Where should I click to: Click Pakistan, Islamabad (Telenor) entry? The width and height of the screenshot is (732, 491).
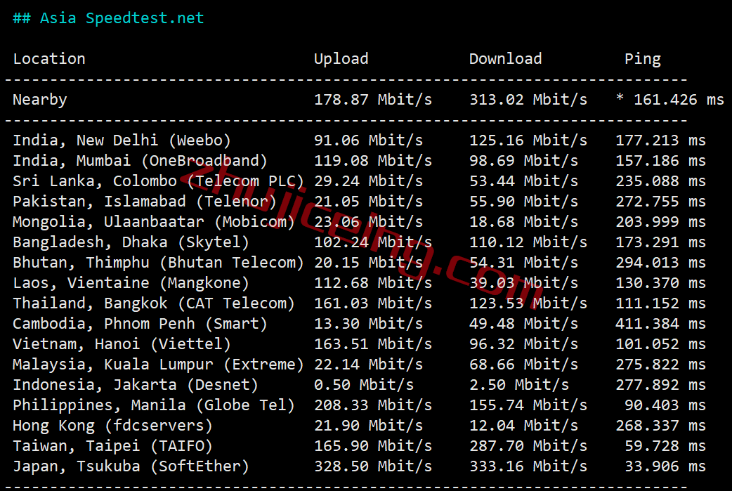point(145,202)
